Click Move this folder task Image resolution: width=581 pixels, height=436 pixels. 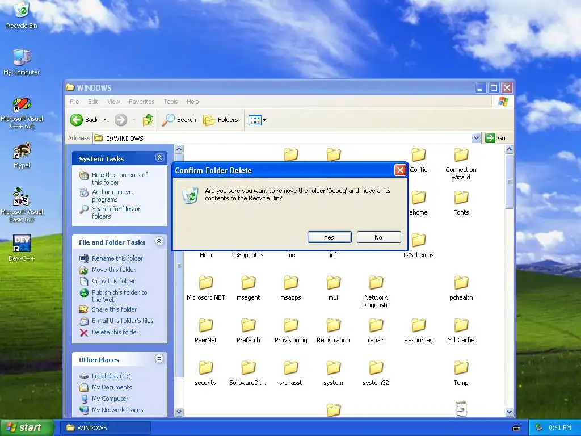tap(113, 270)
